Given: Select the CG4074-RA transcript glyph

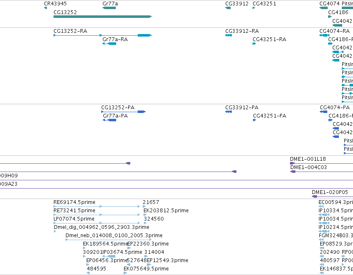Looking at the screenshot, I should (324, 35).
